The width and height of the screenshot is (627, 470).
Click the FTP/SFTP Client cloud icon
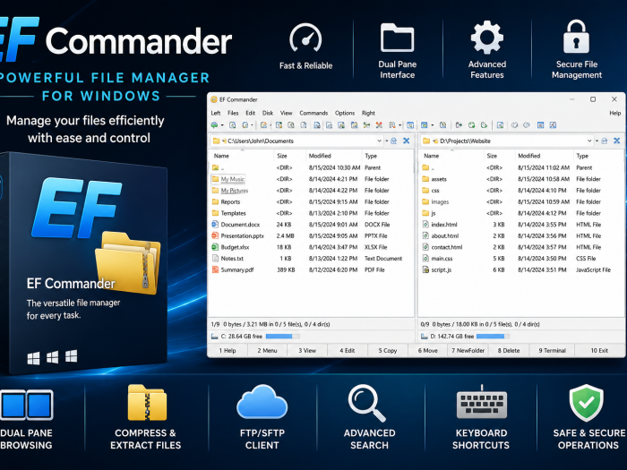coord(262,402)
